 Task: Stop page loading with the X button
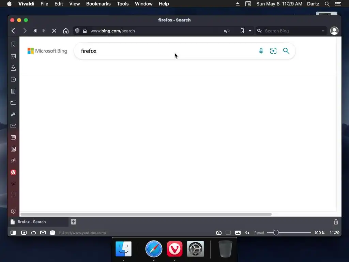click(54, 31)
